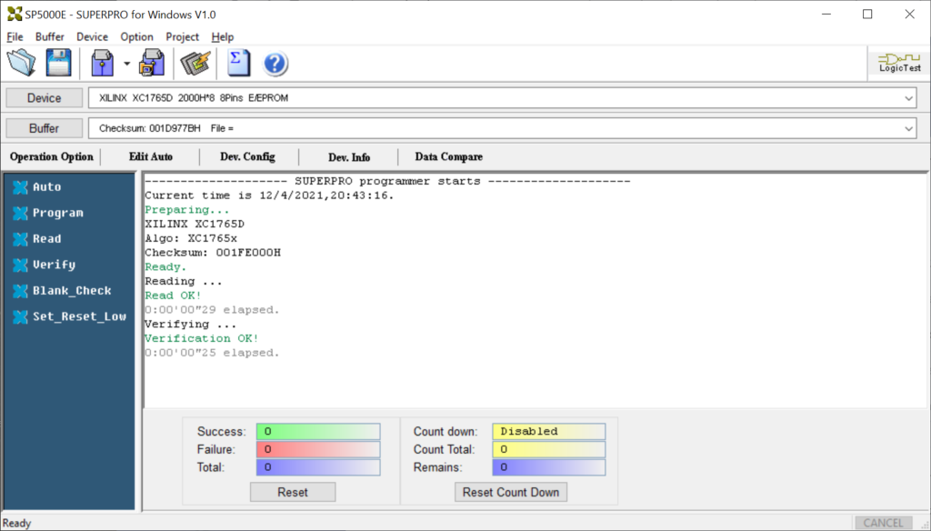Open the Help menu
The image size is (931, 531).
[223, 37]
